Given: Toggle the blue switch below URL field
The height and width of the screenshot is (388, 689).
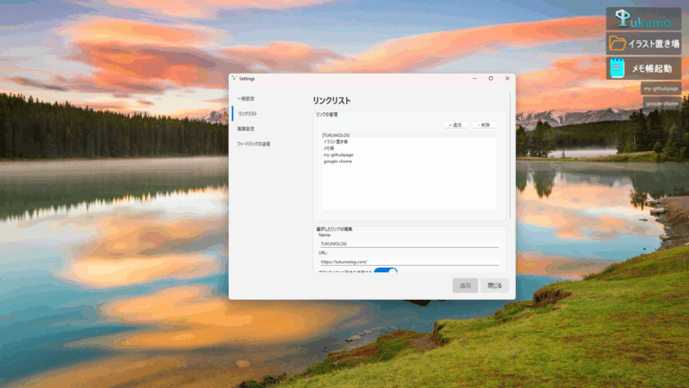Looking at the screenshot, I should pos(386,271).
